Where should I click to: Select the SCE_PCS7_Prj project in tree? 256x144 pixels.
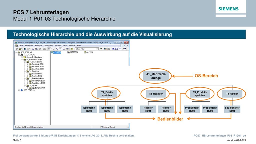pos(29,55)
